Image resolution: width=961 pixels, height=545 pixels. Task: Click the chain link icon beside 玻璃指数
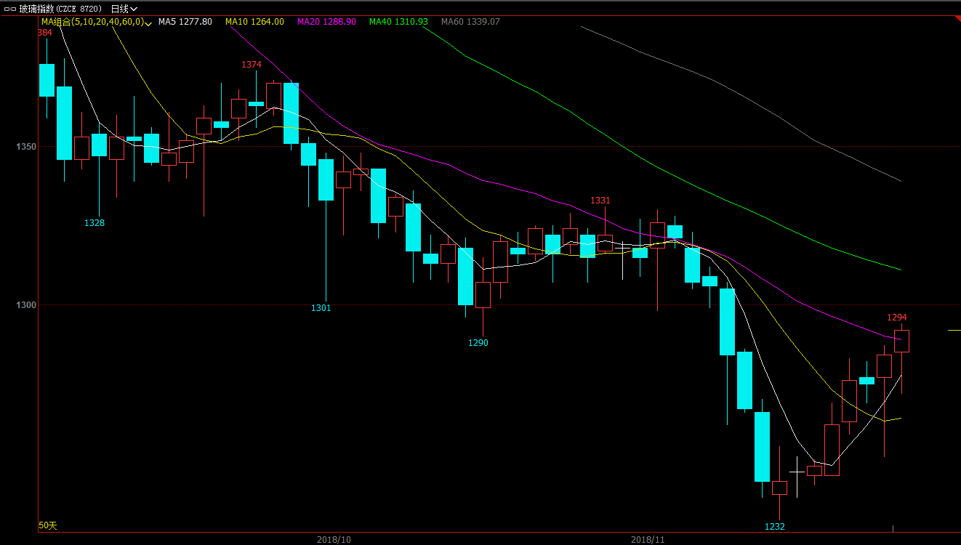pos(10,9)
